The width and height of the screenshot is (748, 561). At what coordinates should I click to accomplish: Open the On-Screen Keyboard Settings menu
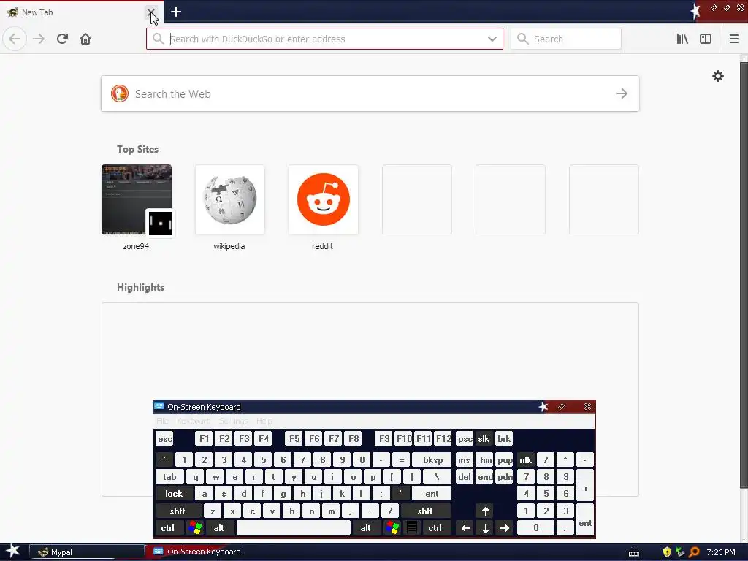[x=233, y=421]
